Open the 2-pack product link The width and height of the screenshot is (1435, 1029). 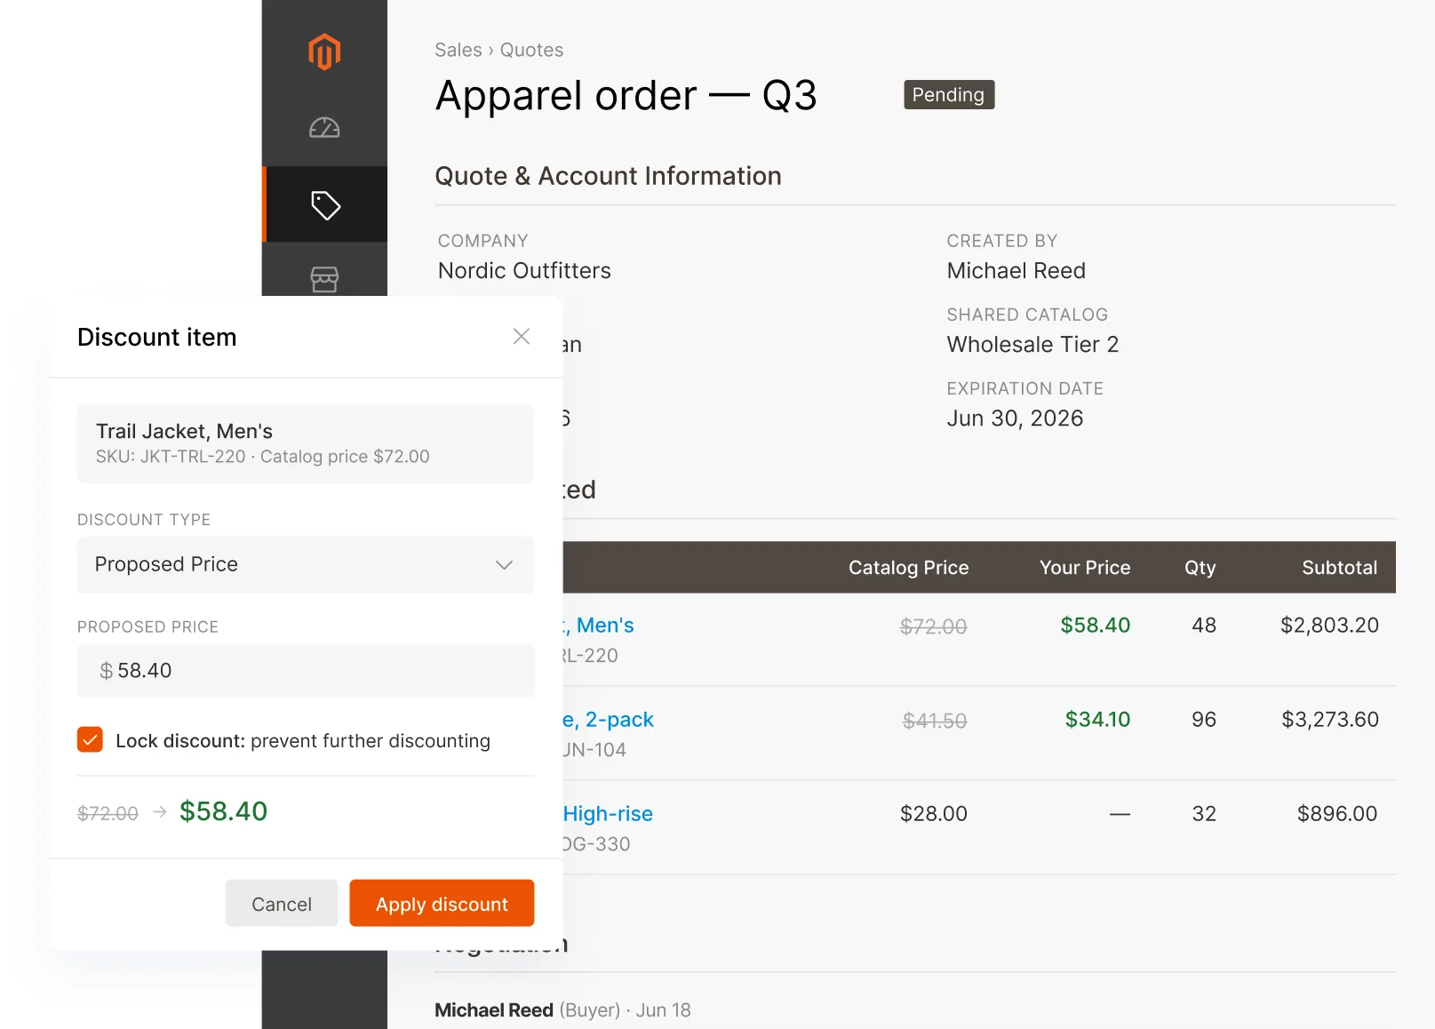tap(609, 719)
